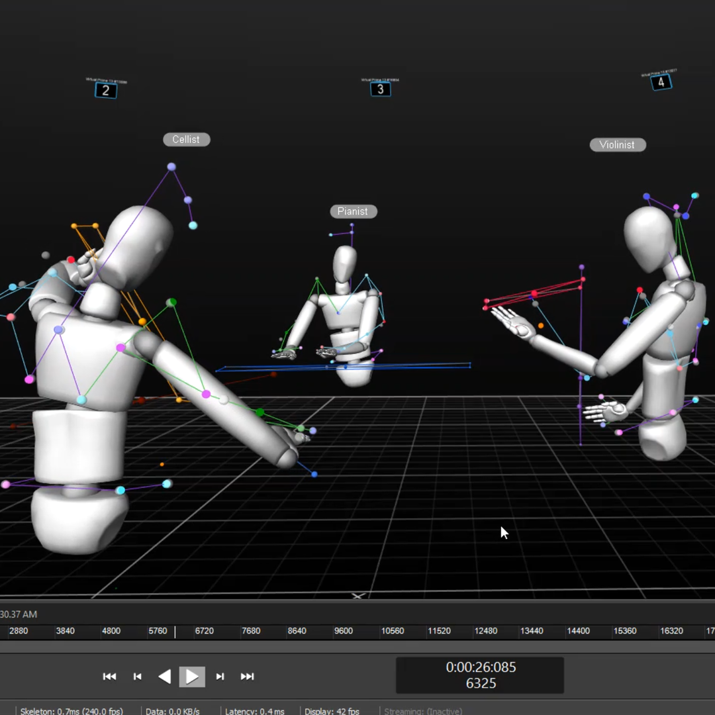The height and width of the screenshot is (715, 715).
Task: Click frame 13440 on the timeline ruler
Action: (532, 631)
